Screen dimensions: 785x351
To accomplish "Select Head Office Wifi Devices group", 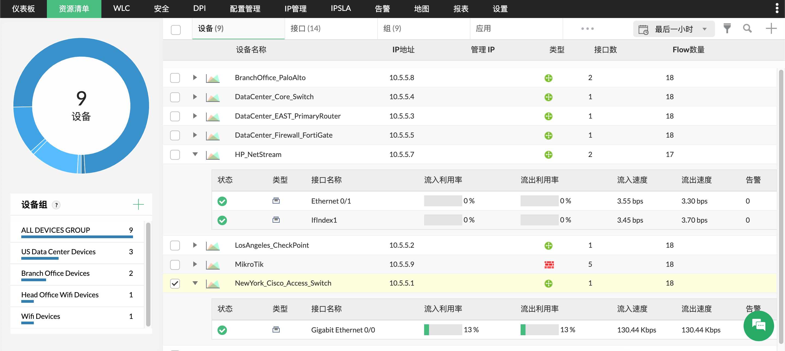I will pos(77,296).
